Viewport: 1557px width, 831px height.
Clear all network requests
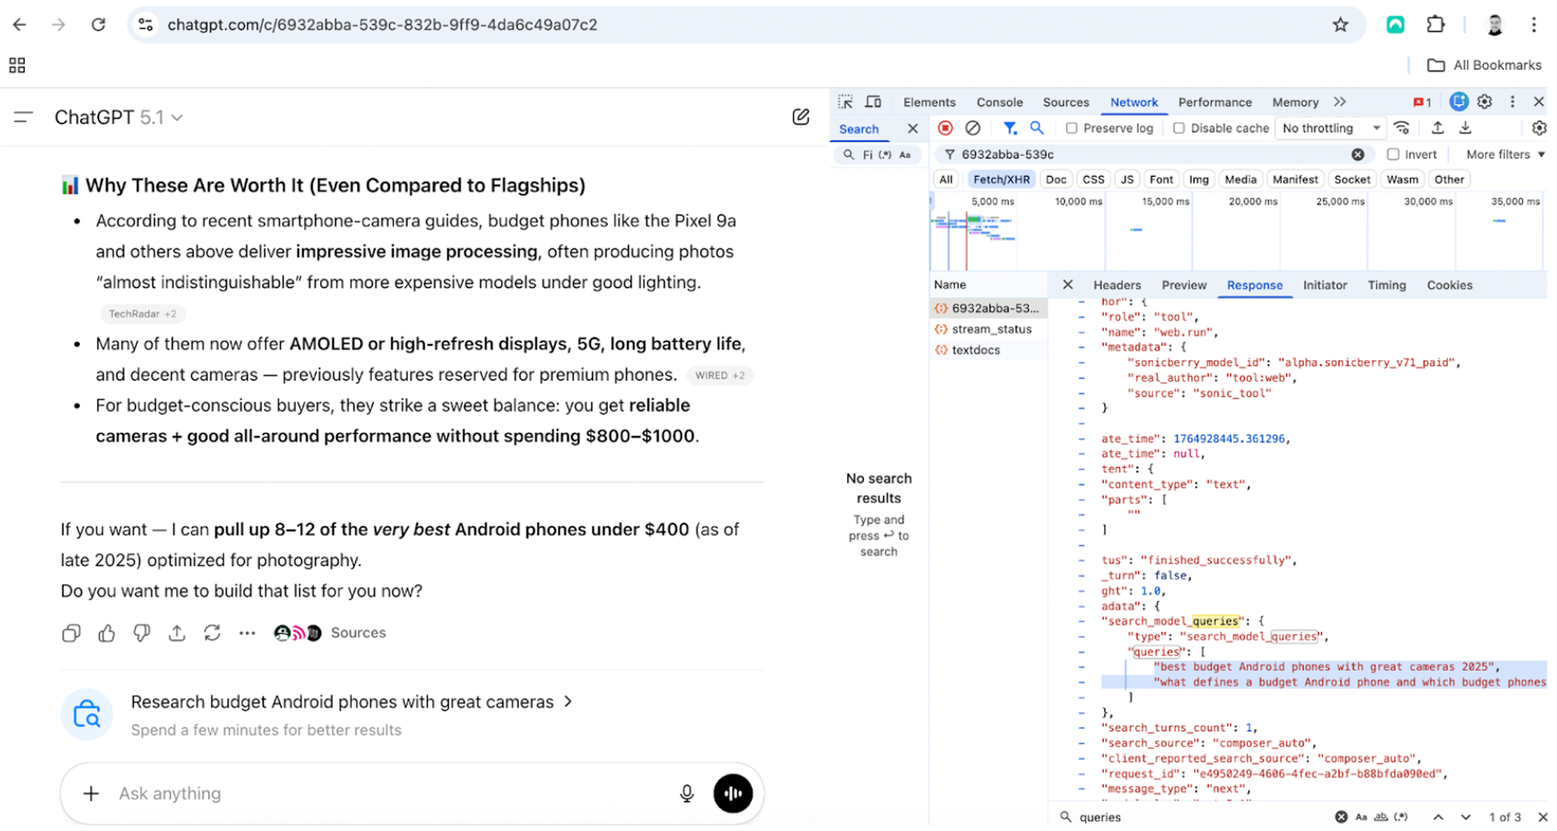click(973, 128)
